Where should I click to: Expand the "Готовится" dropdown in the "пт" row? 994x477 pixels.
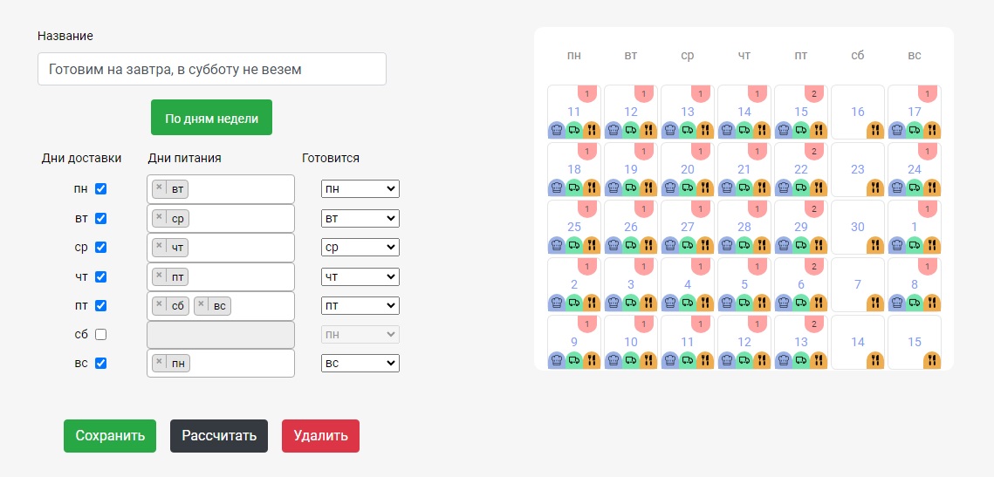pos(360,305)
